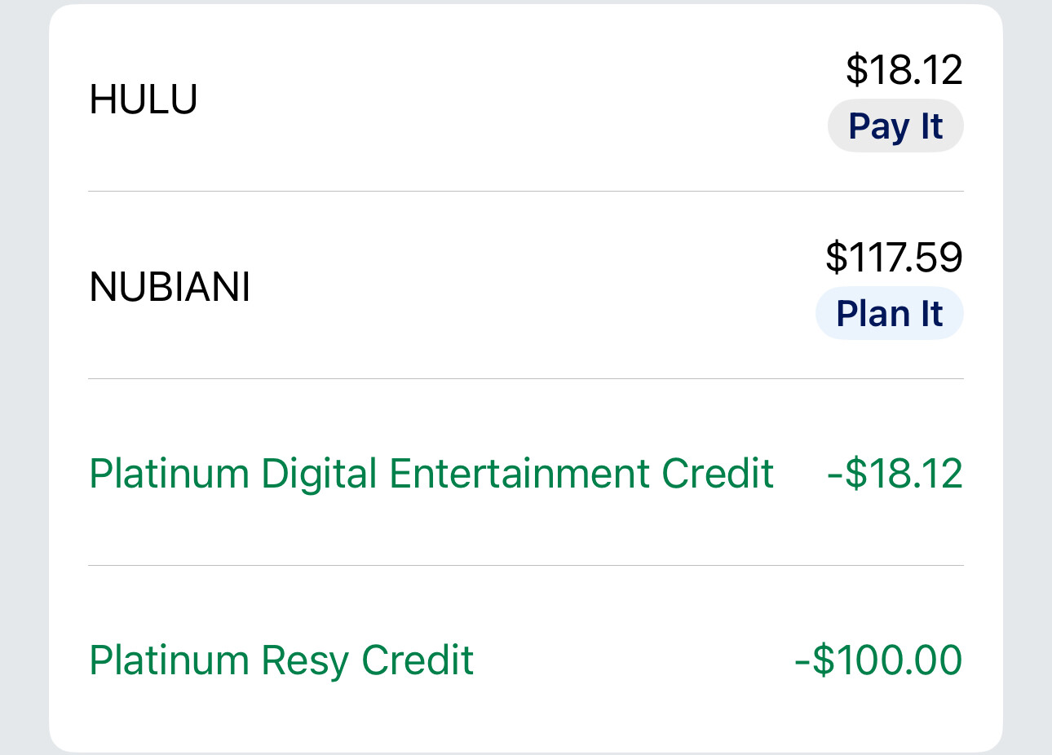The height and width of the screenshot is (755, 1052).
Task: Click the word "Pay" inside the gray pill
Action: point(878,127)
